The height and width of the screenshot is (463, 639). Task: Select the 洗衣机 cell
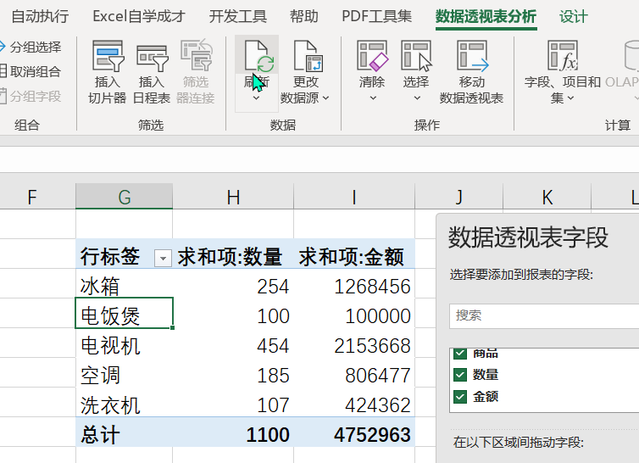point(125,402)
